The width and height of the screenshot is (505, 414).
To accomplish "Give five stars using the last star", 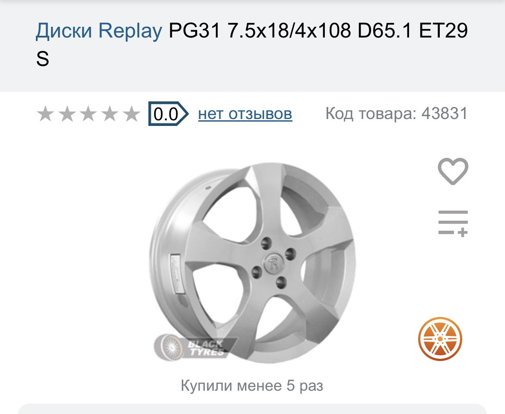I will [x=131, y=114].
